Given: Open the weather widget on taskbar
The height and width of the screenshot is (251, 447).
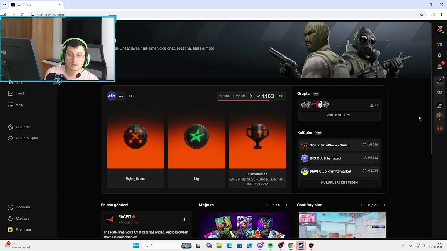Looking at the screenshot, I should point(18,245).
